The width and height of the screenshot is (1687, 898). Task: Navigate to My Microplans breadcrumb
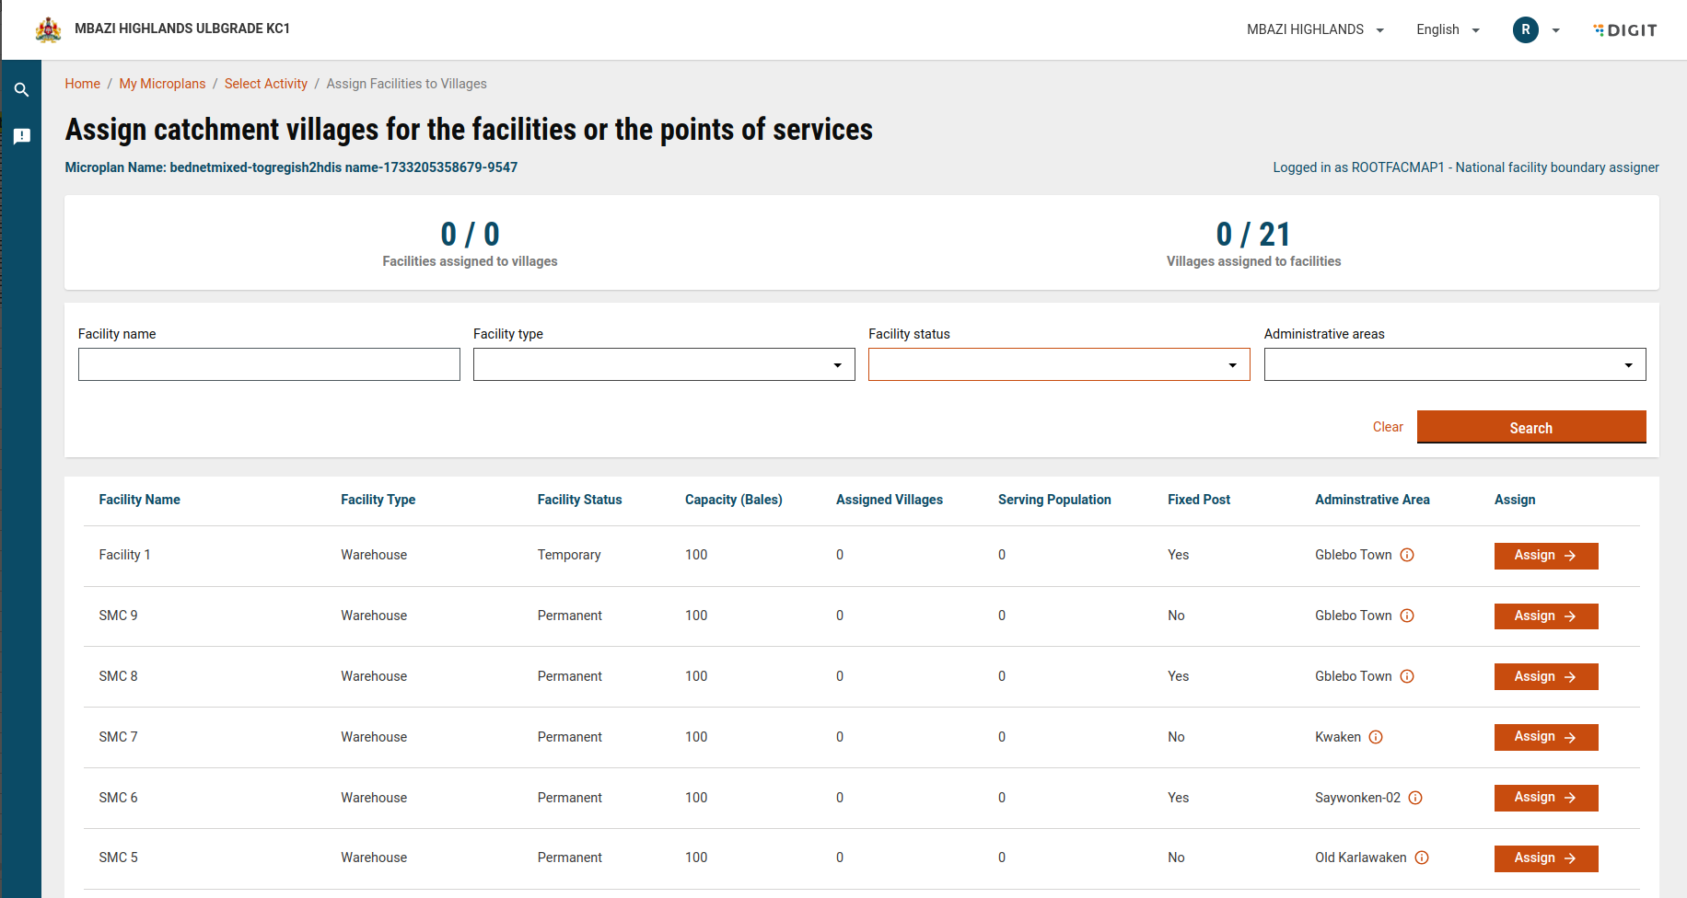click(162, 84)
